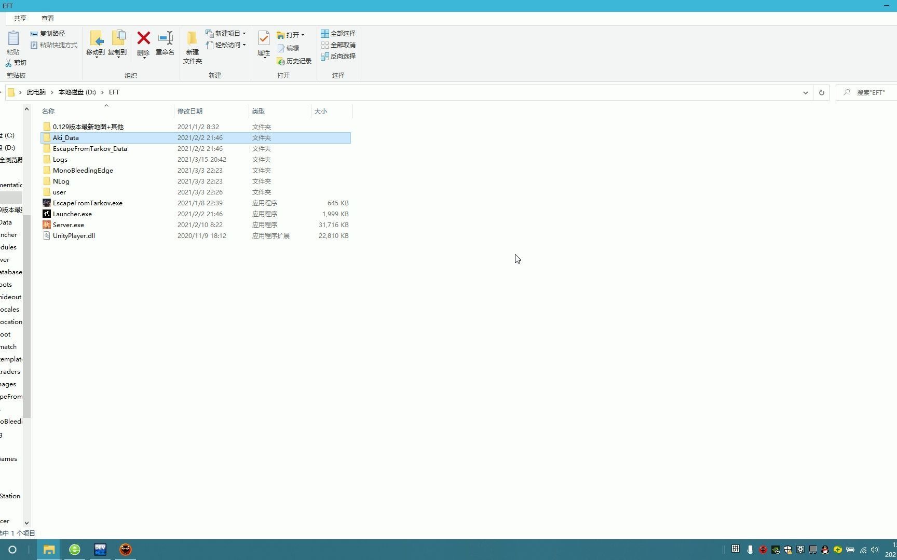This screenshot has height=560, width=897.
Task: Sort by Date modified (修改日期) header
Action: click(212, 111)
